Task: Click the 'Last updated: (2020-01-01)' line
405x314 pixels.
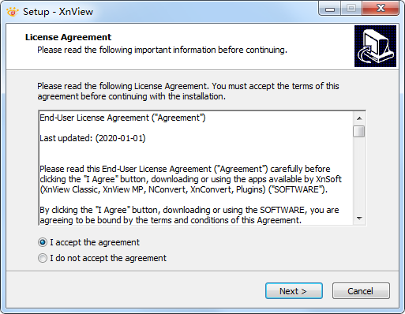Action: [x=92, y=138]
